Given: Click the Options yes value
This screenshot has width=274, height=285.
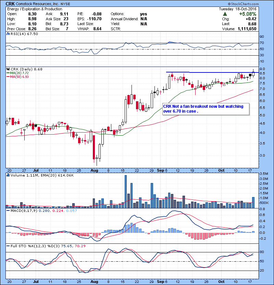Looking at the screenshot, I should (x=144, y=14).
